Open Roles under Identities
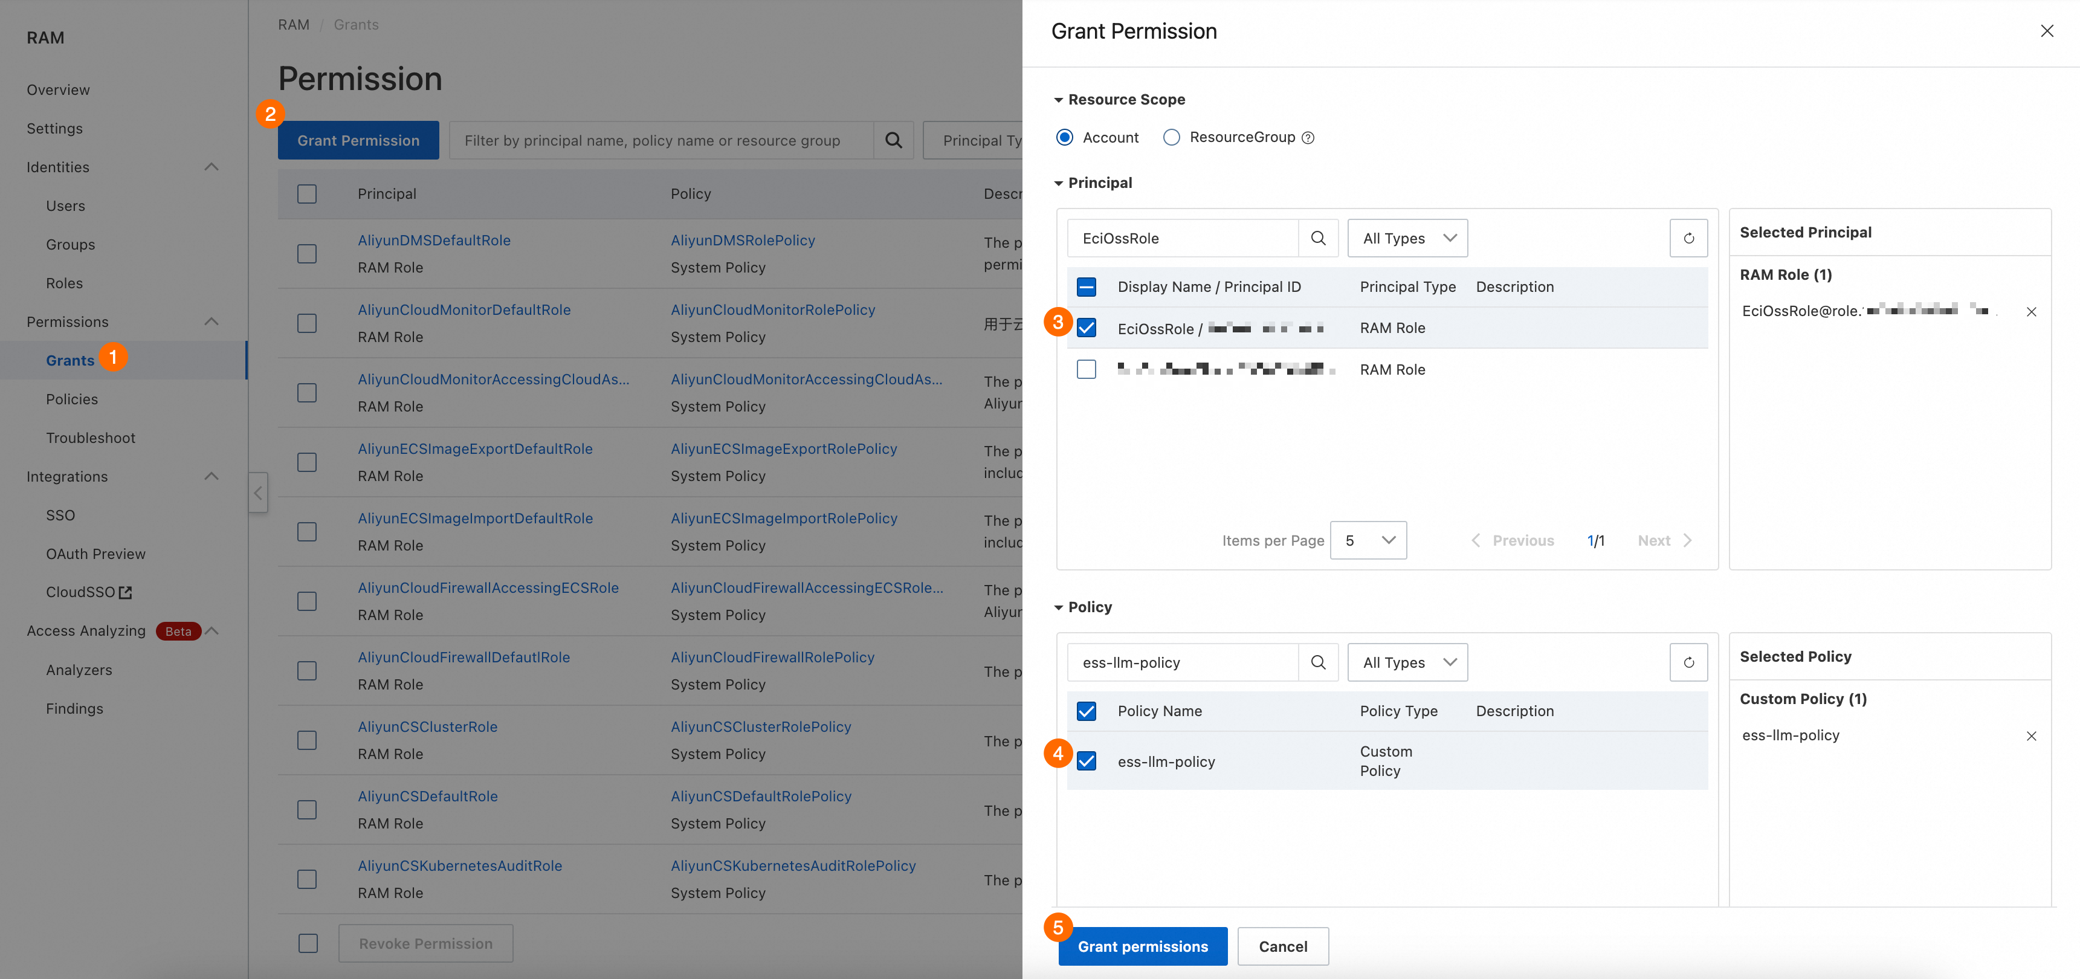 [65, 283]
